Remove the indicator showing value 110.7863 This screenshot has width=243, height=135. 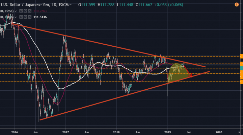coord(30,11)
